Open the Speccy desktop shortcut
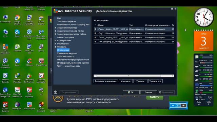The image size is (217, 122). click(x=41, y=48)
